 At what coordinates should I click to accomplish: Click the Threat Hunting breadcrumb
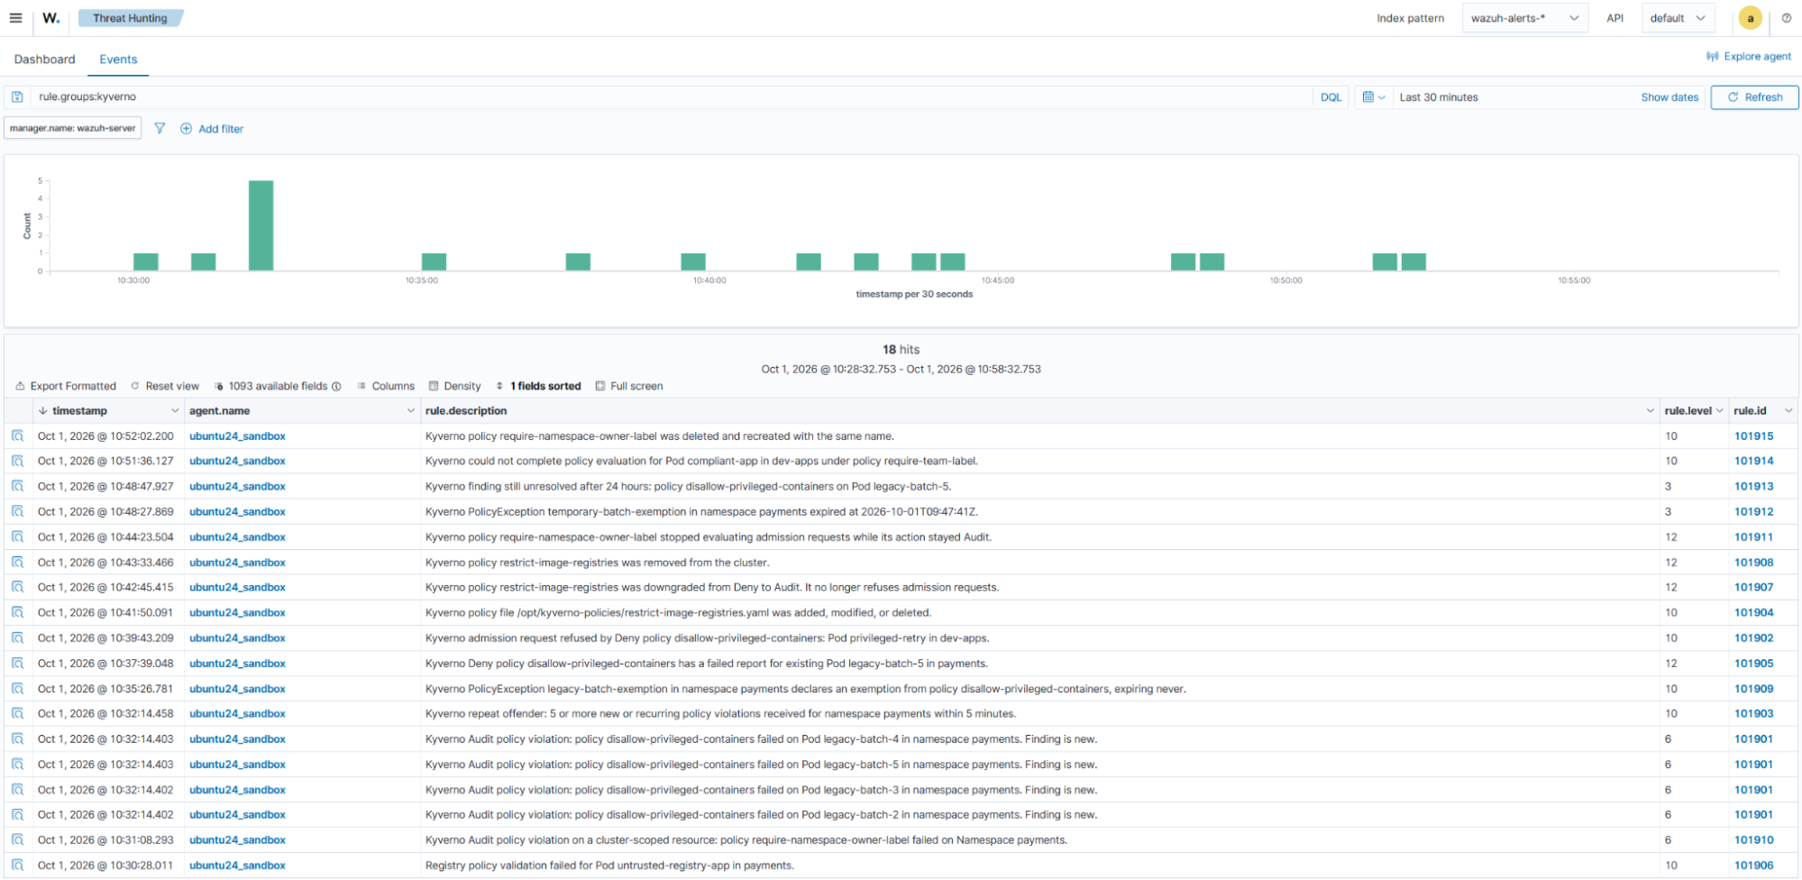tap(130, 18)
